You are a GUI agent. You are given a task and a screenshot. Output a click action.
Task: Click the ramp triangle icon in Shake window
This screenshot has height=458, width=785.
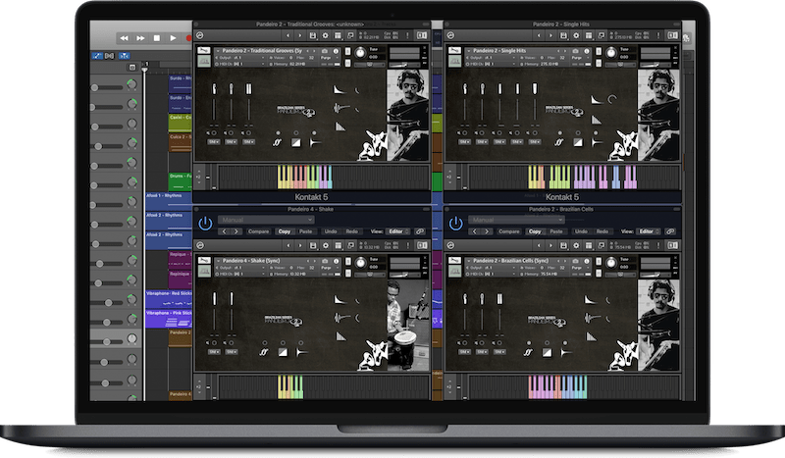(340, 336)
